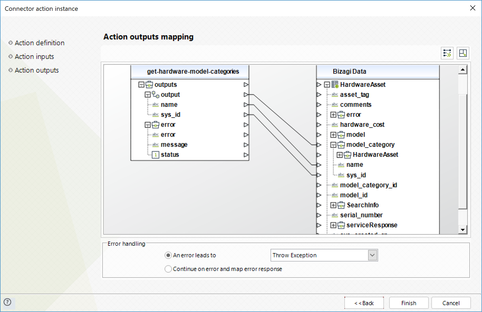482x312 pixels.
Task: Click the output arrow connector next to status
Action: (246, 155)
